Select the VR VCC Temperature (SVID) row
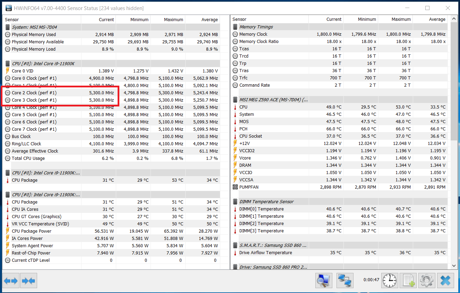Viewport: 460px width, 293px height. pos(111,224)
